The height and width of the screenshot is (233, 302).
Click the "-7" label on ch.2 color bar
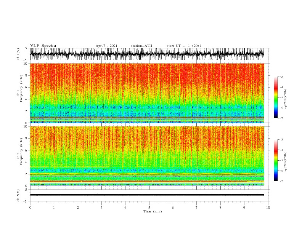tap(281, 181)
